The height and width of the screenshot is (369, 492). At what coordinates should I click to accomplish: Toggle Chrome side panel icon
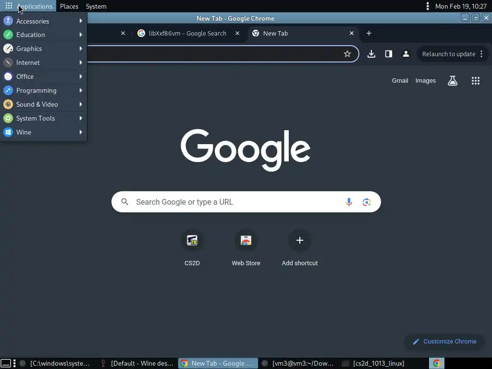(388, 54)
